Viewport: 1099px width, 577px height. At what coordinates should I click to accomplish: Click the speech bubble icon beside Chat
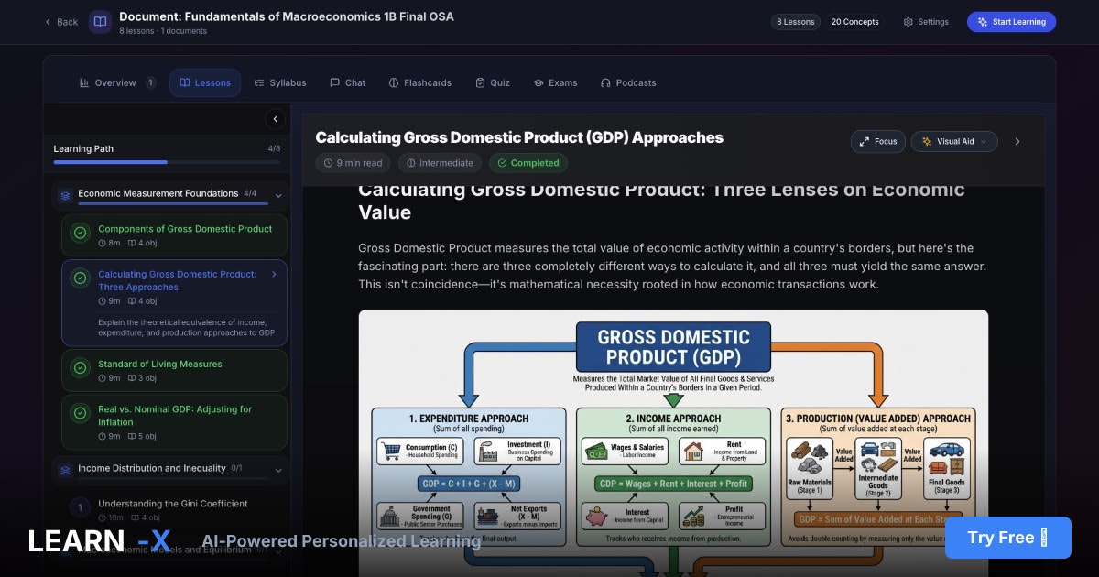click(333, 82)
